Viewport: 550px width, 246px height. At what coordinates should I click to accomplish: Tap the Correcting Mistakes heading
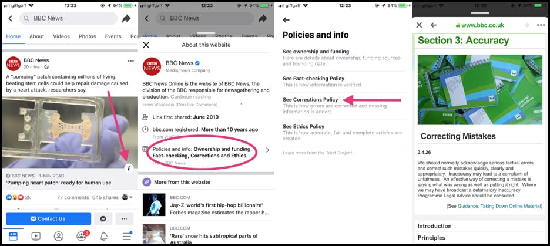pos(458,136)
